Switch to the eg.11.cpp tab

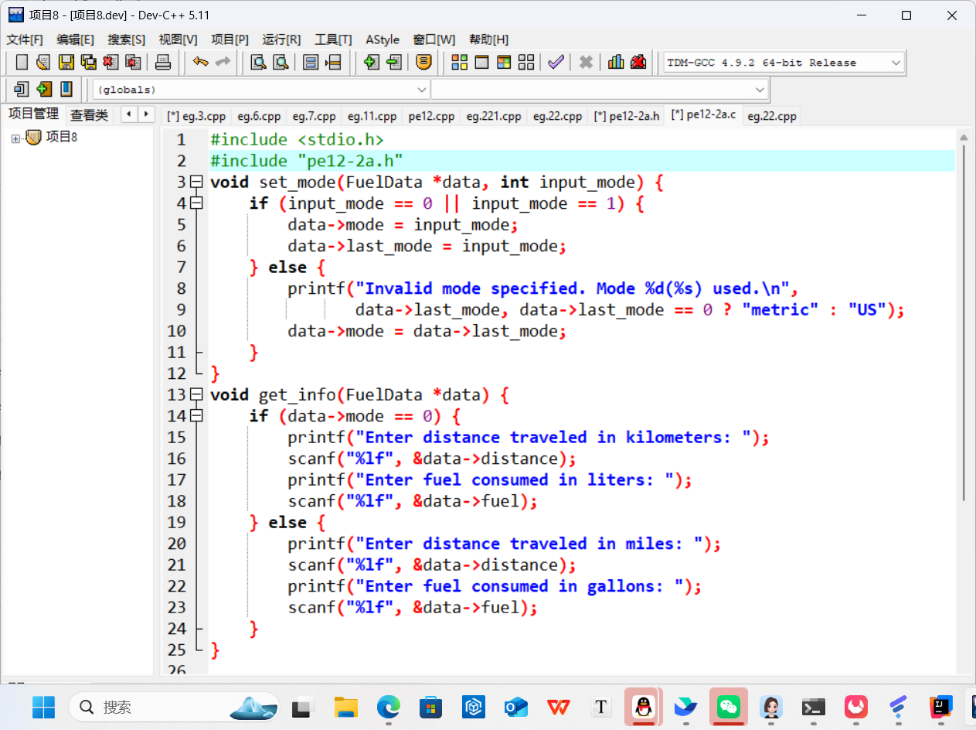tap(372, 116)
